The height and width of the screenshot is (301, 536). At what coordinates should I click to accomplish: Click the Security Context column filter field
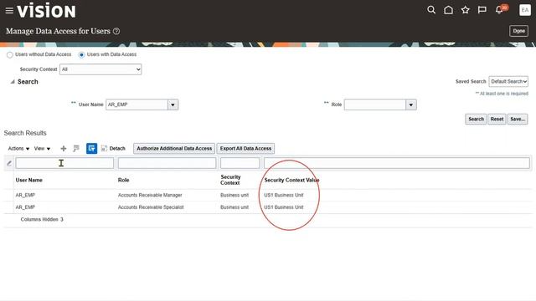(x=240, y=163)
